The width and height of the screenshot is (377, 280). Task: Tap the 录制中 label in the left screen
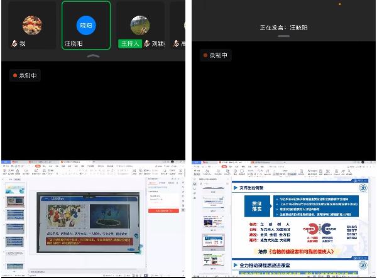tap(28, 75)
